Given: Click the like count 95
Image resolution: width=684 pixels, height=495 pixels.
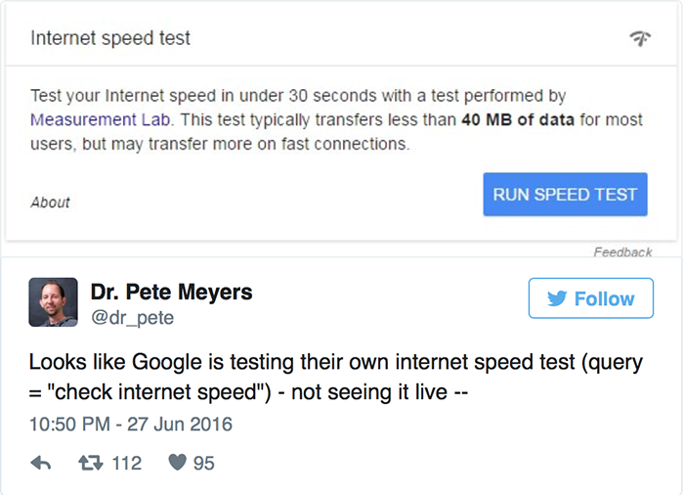Looking at the screenshot, I should (x=203, y=463).
